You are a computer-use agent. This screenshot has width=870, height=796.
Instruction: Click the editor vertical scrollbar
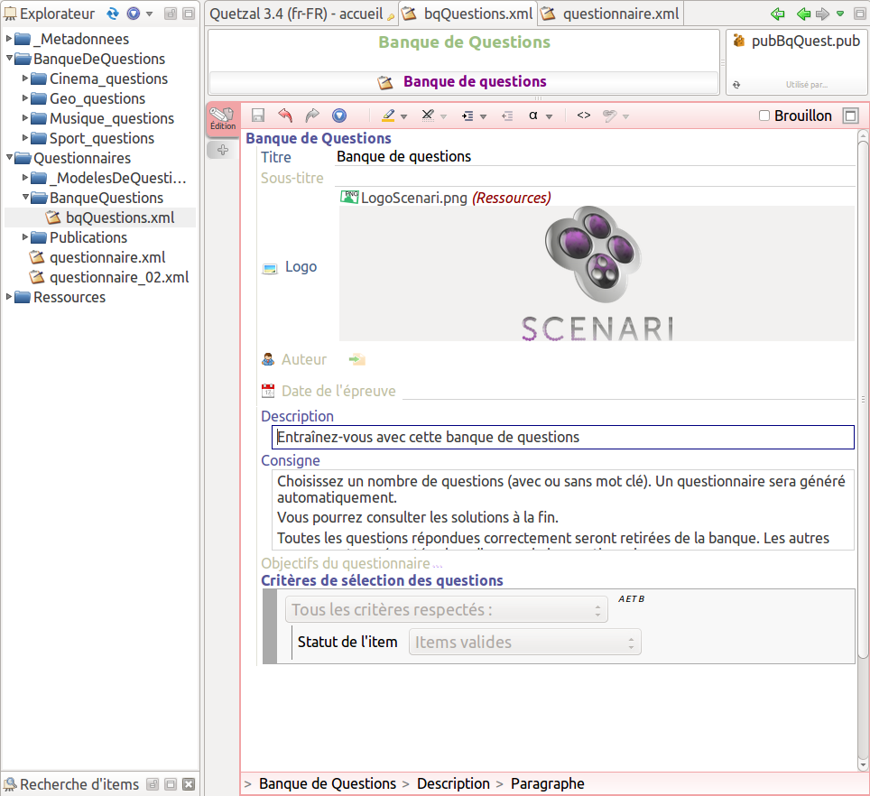point(863,400)
